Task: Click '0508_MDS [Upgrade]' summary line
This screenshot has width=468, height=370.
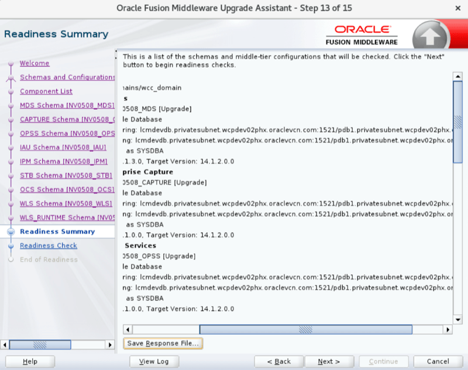Action: click(x=157, y=109)
